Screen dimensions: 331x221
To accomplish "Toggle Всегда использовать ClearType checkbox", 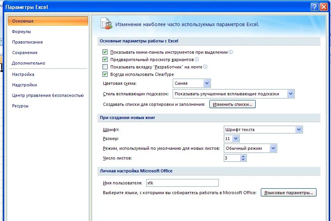I will [105, 74].
